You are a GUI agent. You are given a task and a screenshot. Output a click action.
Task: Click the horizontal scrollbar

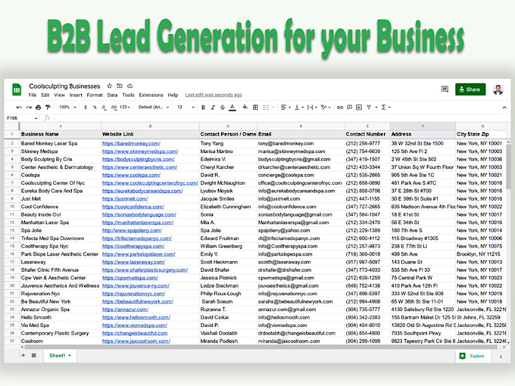point(260,347)
